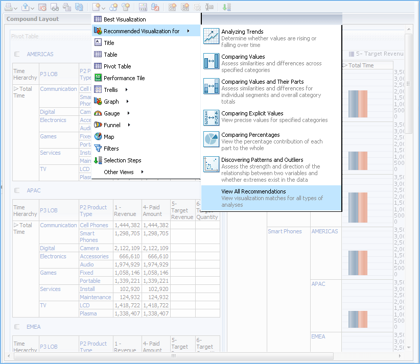Collapse the EMEA section toggle
This screenshot has width=420, height=364.
coord(16,327)
